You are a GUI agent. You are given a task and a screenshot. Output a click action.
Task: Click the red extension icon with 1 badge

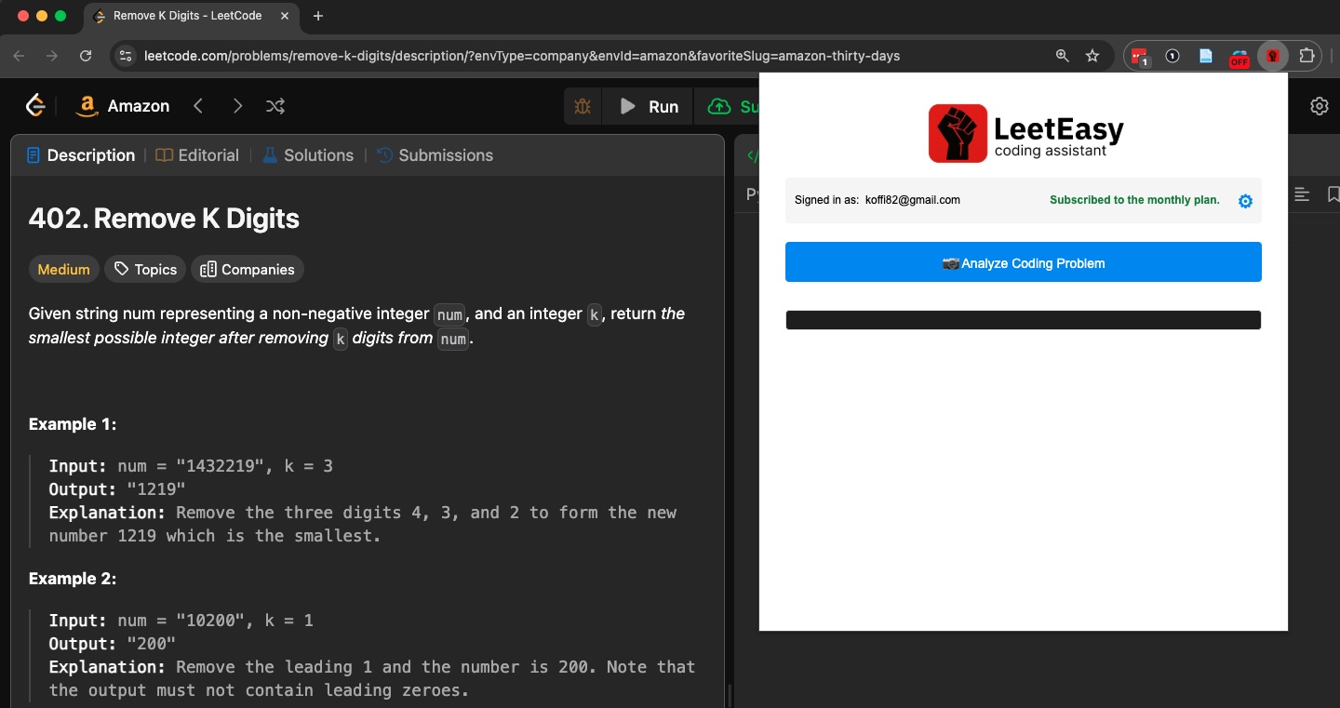click(x=1139, y=57)
